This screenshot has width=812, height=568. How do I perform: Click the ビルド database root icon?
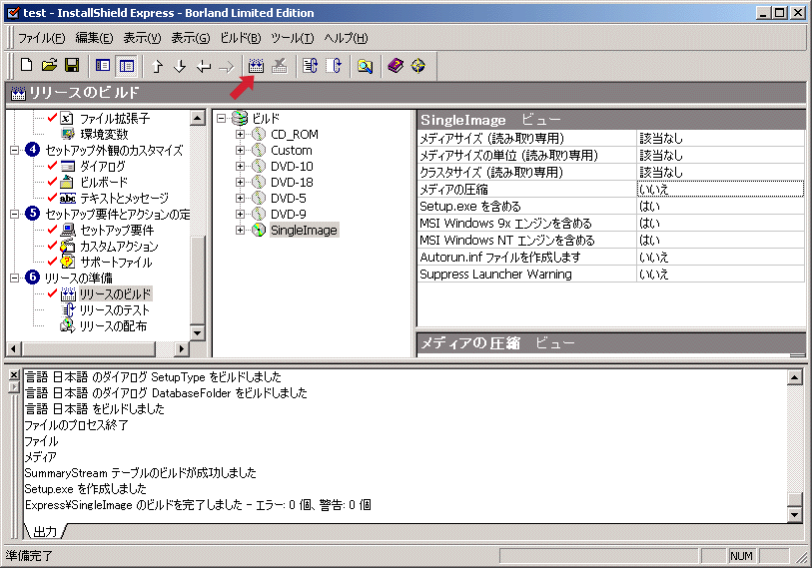coord(240,118)
